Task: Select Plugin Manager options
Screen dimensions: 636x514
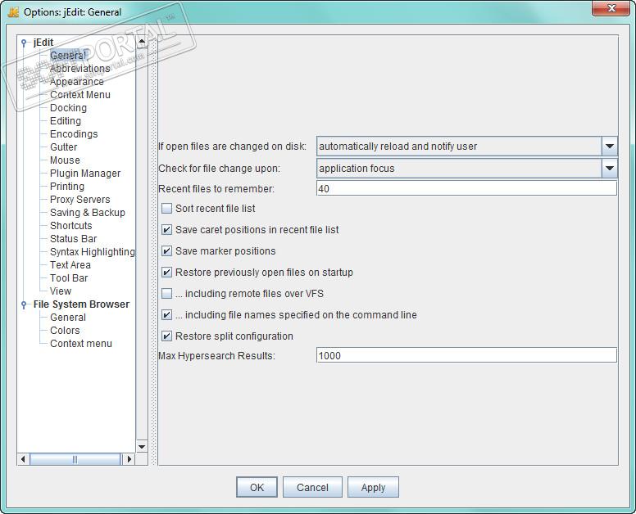Action: (x=85, y=173)
